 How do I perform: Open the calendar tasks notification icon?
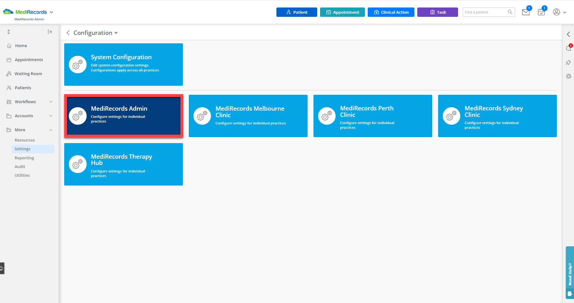(x=541, y=12)
